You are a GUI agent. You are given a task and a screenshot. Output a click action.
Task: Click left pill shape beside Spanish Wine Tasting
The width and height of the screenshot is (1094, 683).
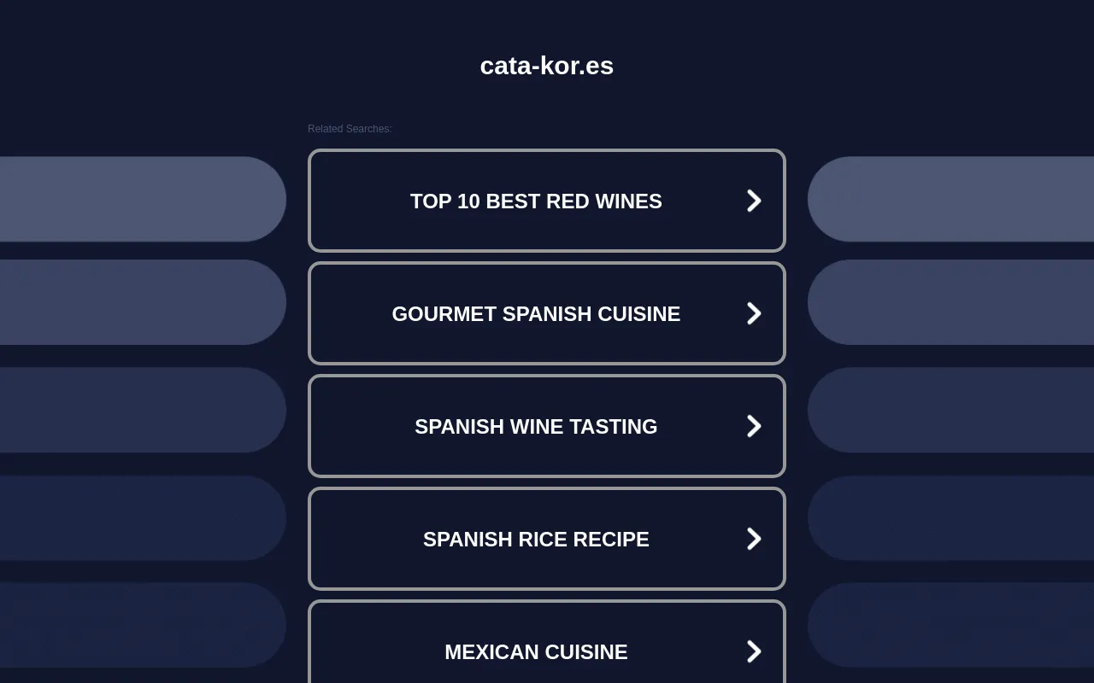(x=142, y=410)
